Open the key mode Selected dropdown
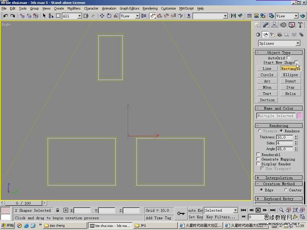Image resolution: width=307 pixels, height=230 pixels. 221,211
